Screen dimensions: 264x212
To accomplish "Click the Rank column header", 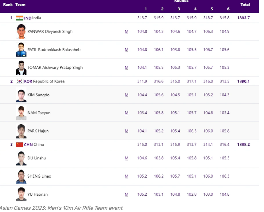I will point(8,5).
